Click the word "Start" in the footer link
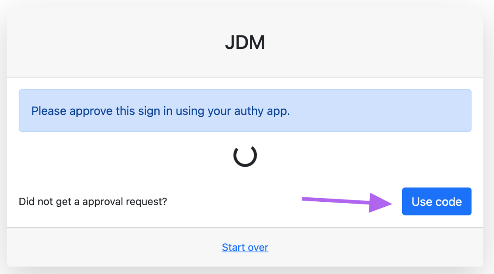The height and width of the screenshot is (274, 494). tap(234, 248)
